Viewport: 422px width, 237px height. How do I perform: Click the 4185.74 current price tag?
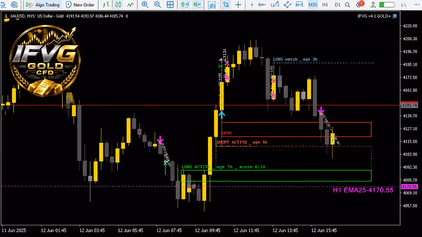point(409,105)
